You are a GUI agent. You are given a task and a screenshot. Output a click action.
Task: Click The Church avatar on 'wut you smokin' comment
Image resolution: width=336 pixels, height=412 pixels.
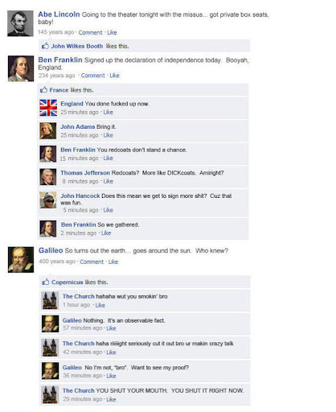click(50, 300)
